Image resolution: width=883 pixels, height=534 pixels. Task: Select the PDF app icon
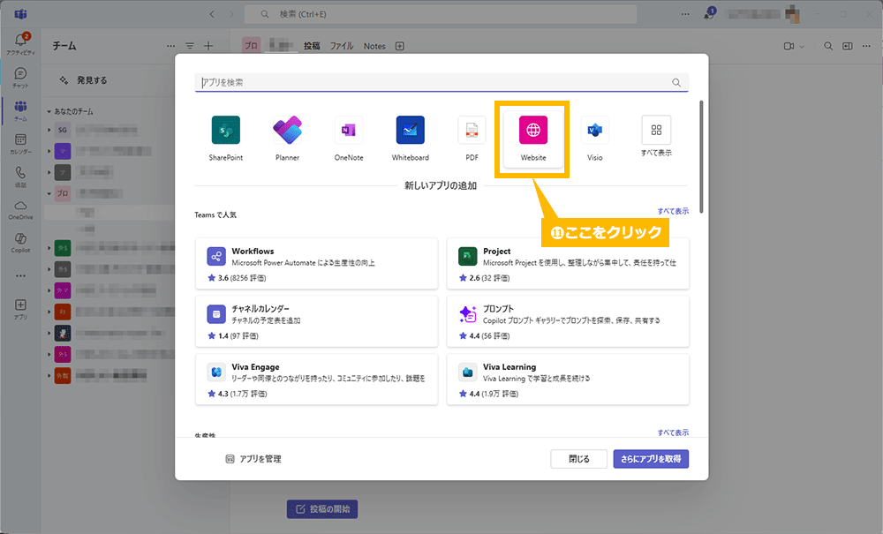click(x=472, y=131)
